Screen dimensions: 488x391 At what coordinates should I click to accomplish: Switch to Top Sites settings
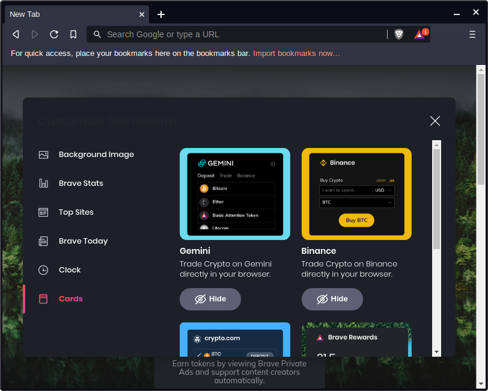click(76, 212)
